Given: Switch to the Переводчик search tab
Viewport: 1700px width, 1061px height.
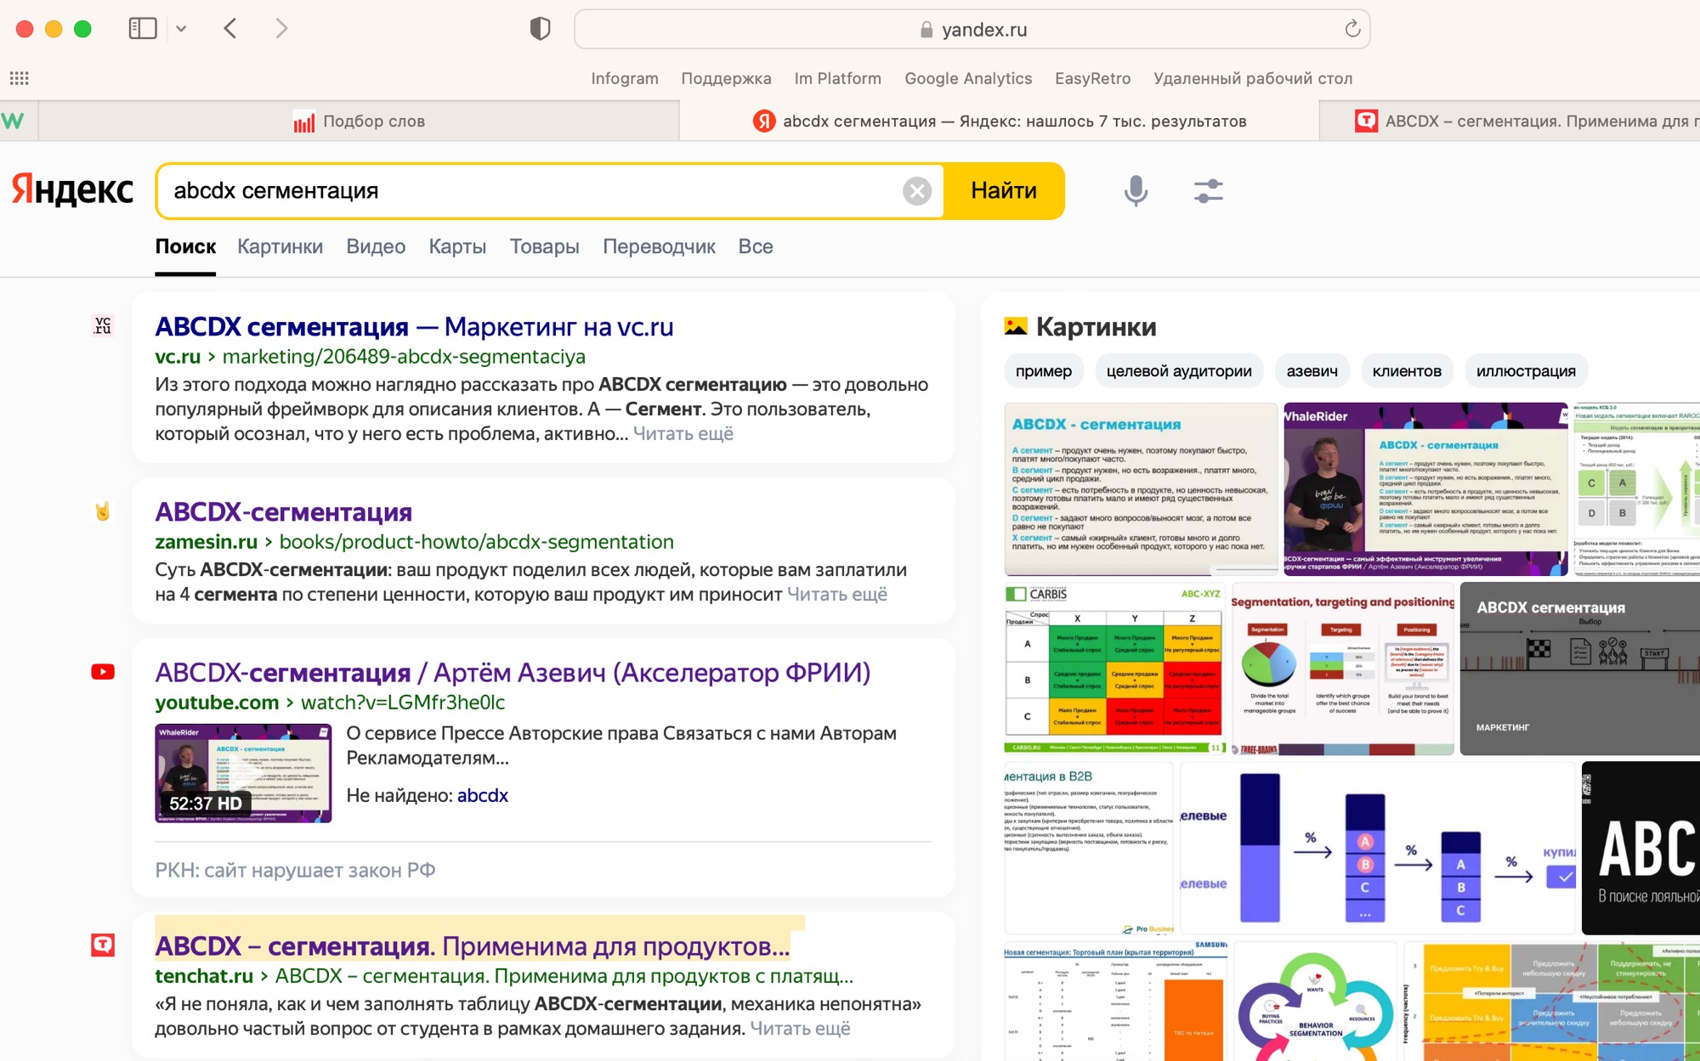Looking at the screenshot, I should (659, 246).
